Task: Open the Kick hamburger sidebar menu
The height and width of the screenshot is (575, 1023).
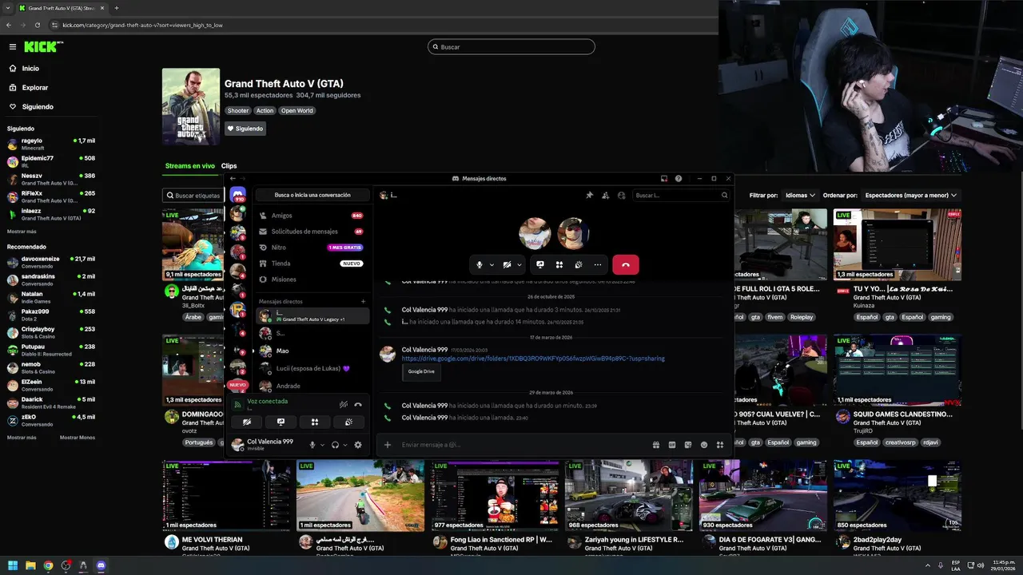Action: [13, 47]
